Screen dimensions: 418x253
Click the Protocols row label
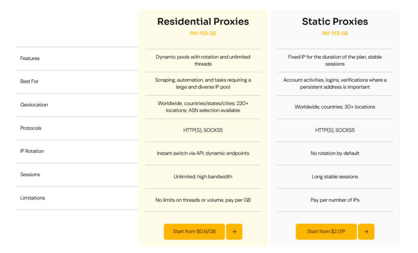pos(31,128)
